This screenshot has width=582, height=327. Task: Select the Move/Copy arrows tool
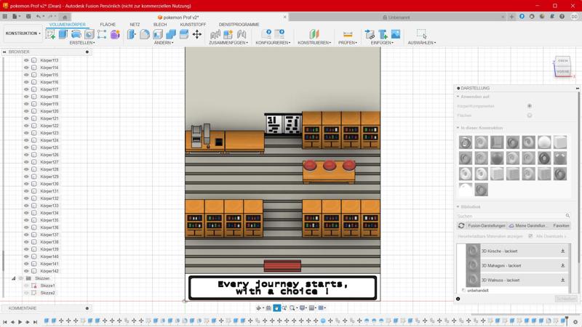197,34
